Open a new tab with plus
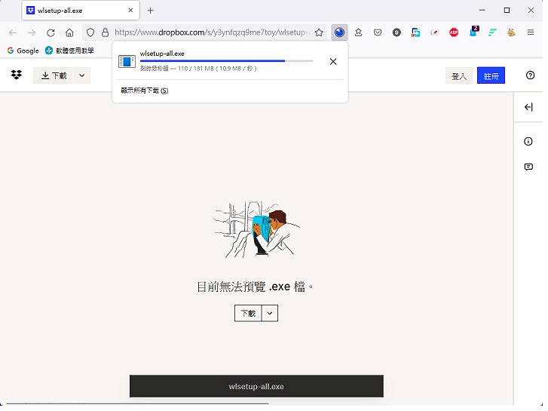The image size is (548, 411). pos(151,11)
